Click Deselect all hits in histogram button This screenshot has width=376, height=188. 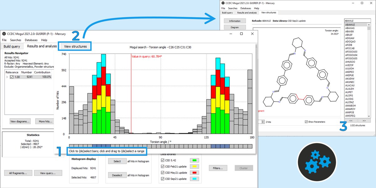tap(117, 175)
